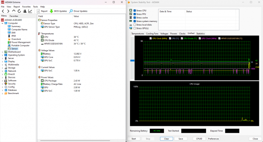This screenshot has height=142, width=263.
Task: Select Power Management in the tree
Action: click(21, 42)
